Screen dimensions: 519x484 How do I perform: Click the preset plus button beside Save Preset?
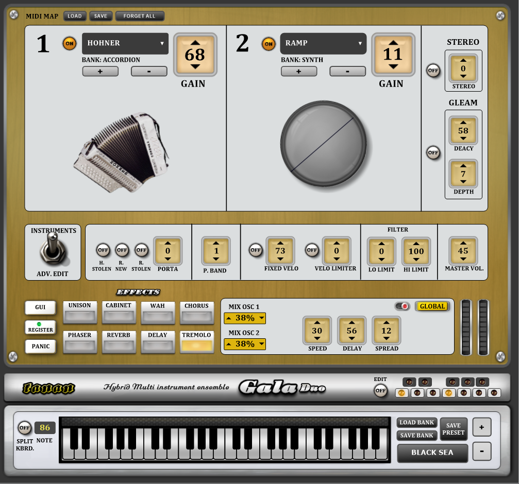(x=481, y=427)
